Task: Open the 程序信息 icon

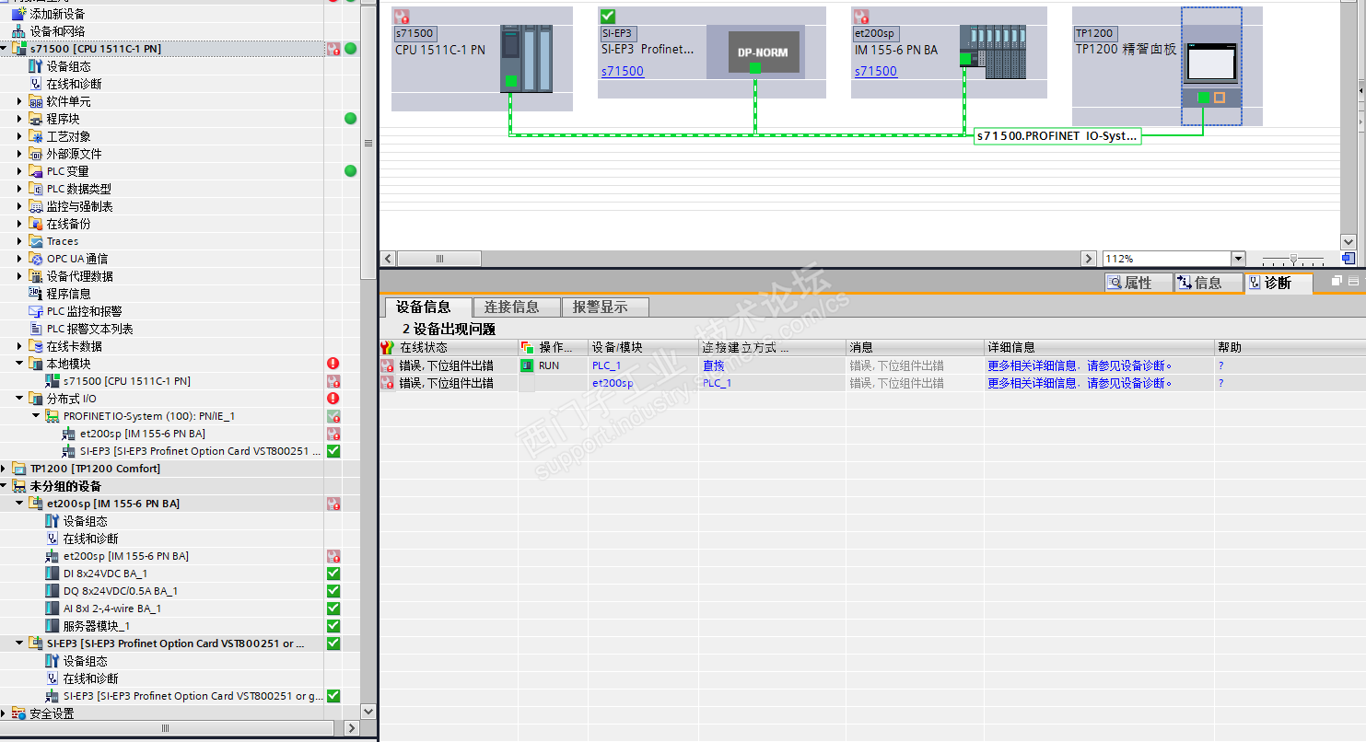Action: (x=37, y=294)
